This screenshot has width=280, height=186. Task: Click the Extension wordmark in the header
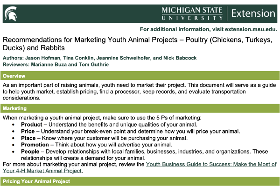click(x=252, y=13)
